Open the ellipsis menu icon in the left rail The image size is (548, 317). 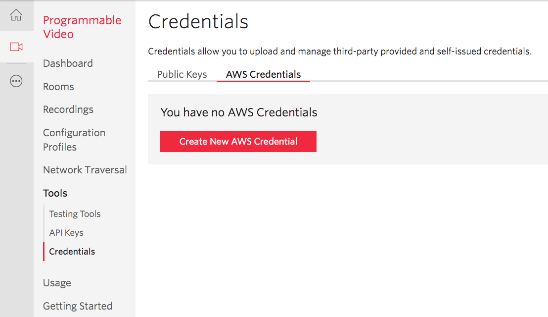click(x=16, y=81)
